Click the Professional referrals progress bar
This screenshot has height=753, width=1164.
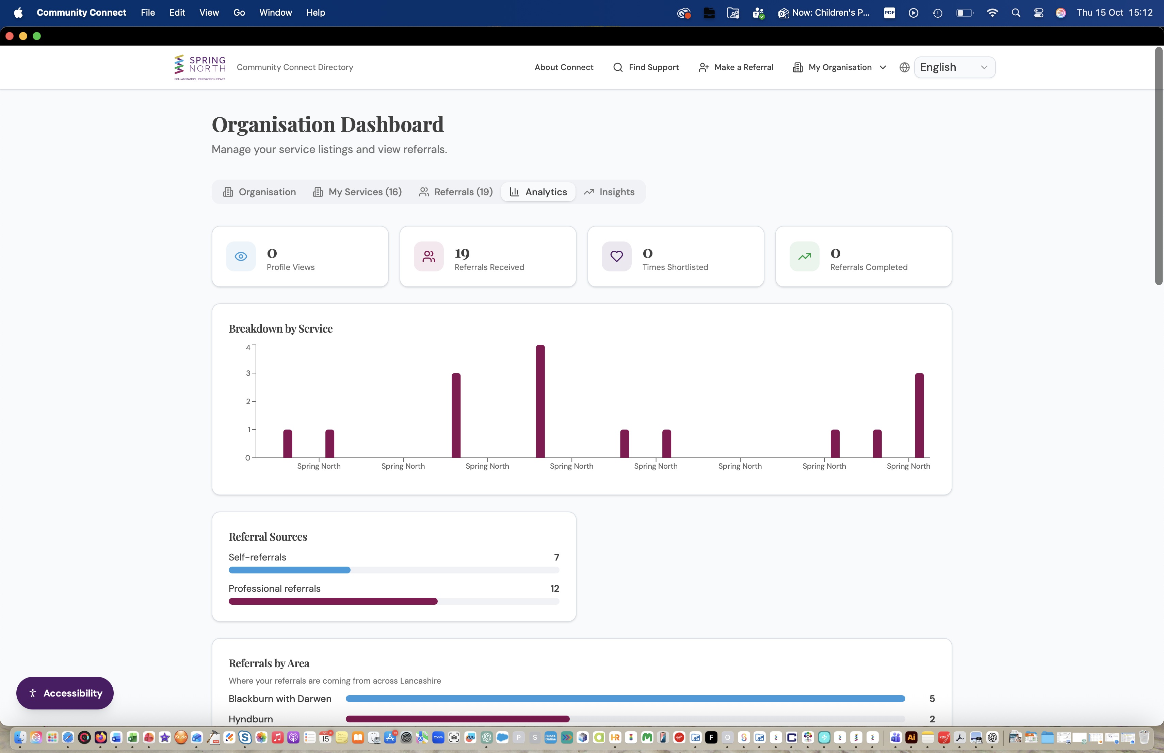(394, 602)
